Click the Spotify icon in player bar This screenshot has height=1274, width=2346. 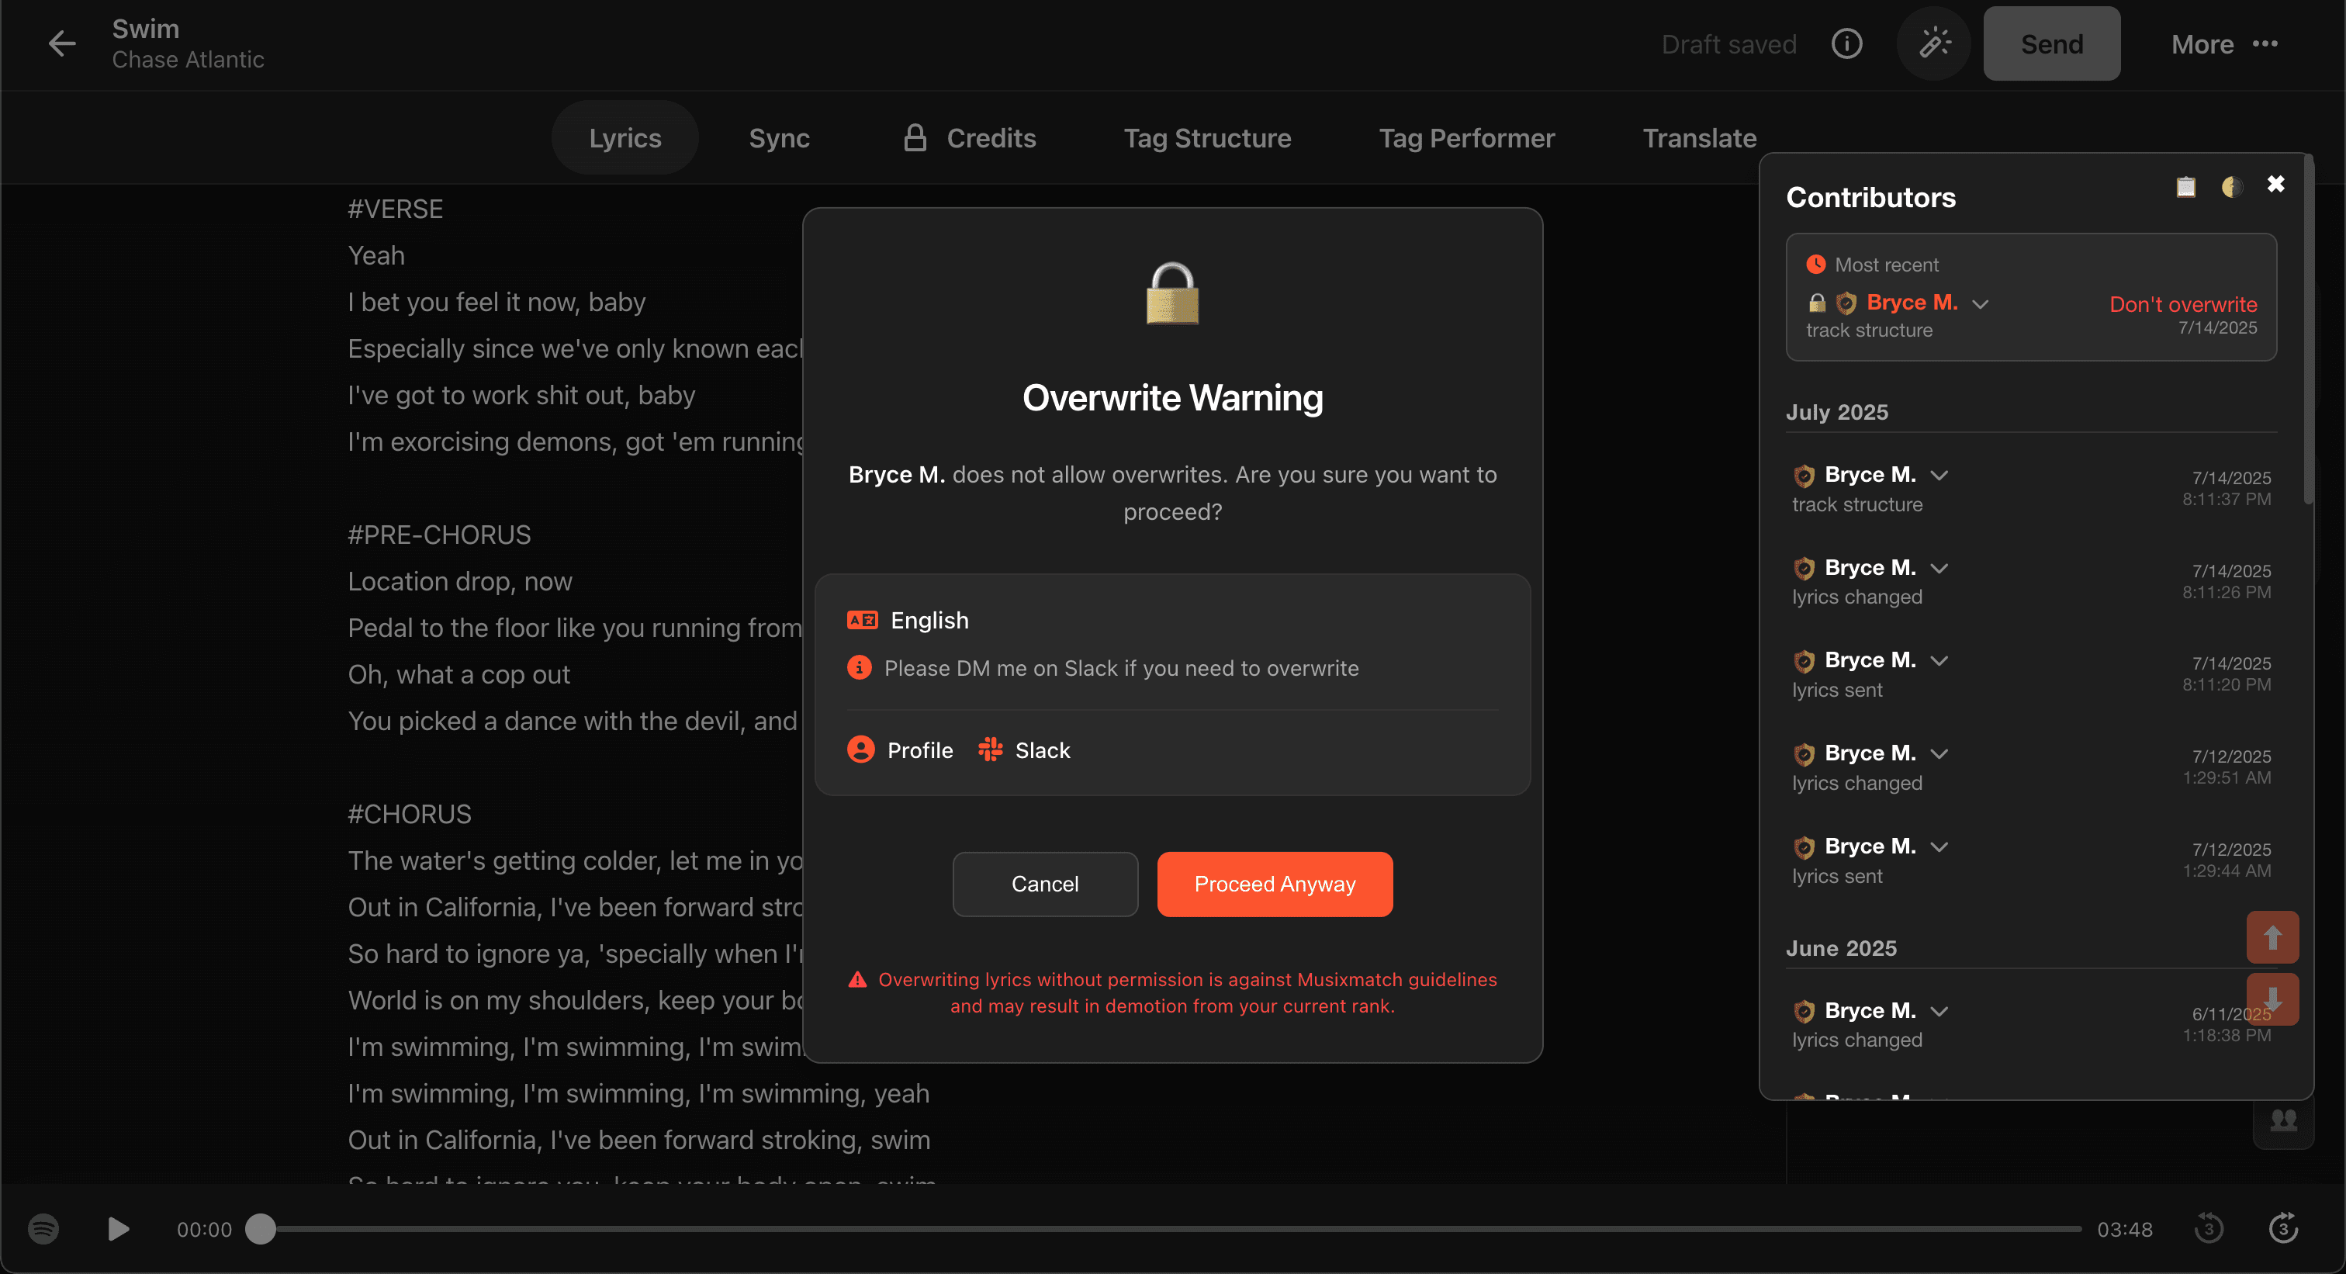(43, 1229)
